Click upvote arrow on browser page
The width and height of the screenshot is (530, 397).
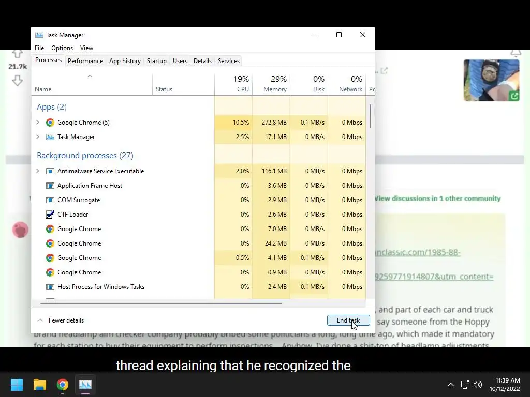point(18,53)
